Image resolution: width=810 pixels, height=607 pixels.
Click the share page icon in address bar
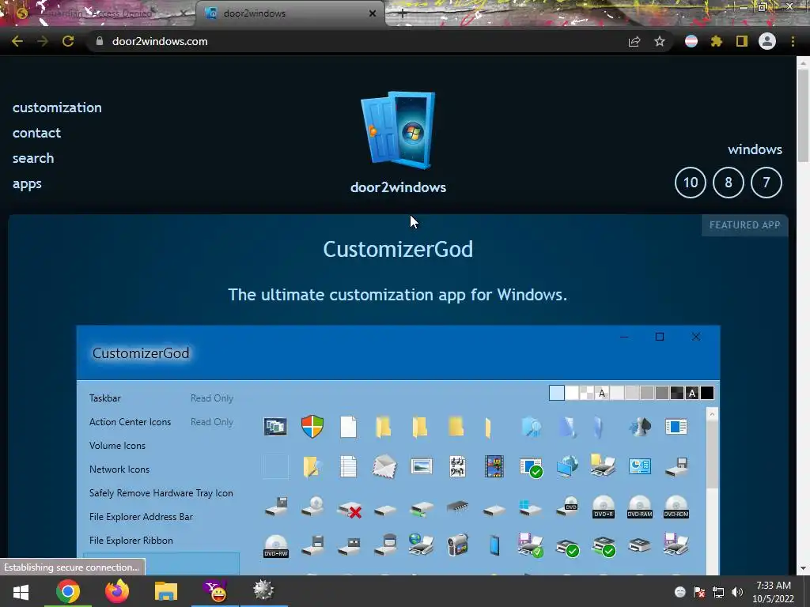pos(634,41)
